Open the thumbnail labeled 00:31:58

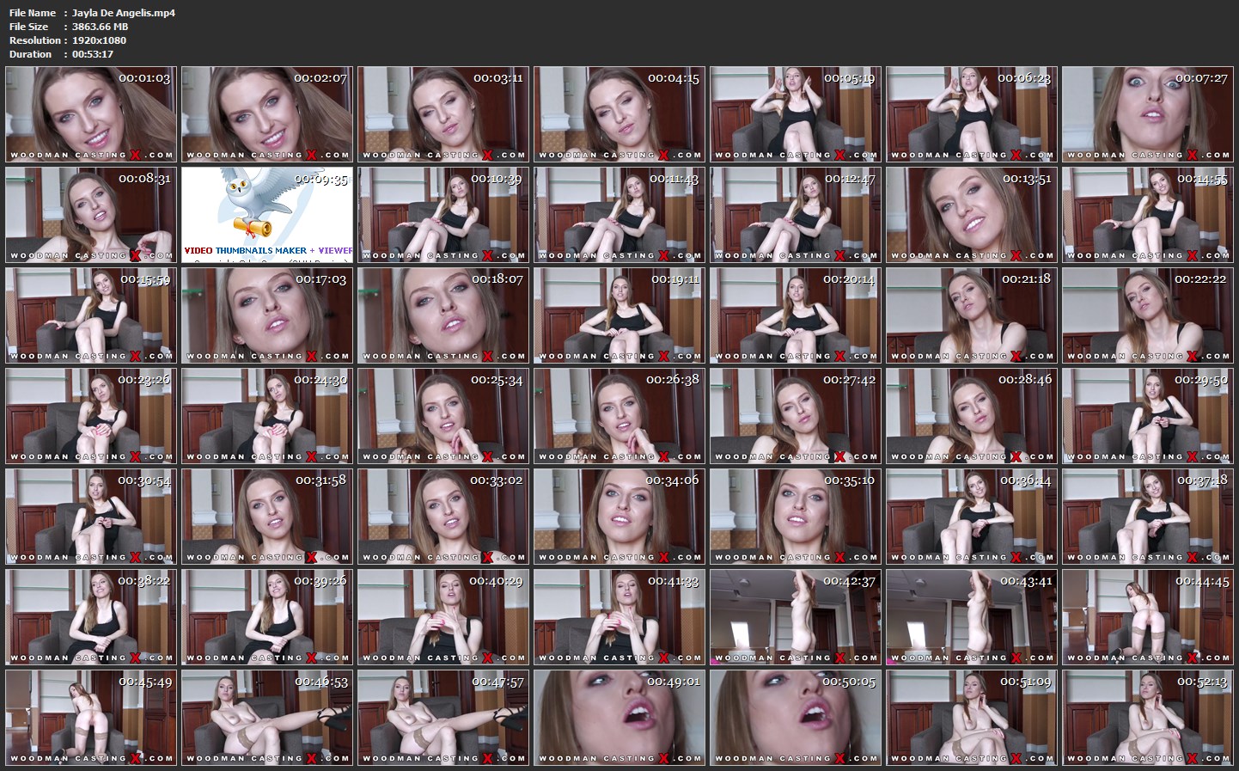pos(267,517)
